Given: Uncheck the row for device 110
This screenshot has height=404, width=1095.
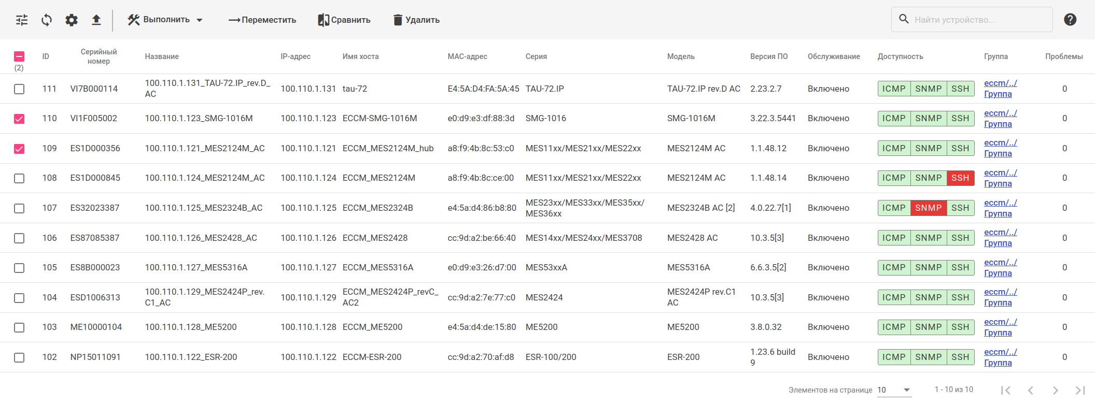Looking at the screenshot, I should click(19, 119).
